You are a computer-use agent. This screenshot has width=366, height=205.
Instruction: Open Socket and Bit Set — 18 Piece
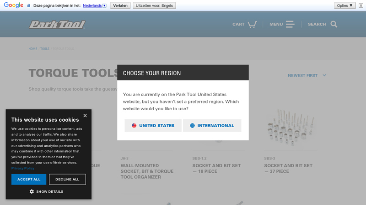click(216, 169)
